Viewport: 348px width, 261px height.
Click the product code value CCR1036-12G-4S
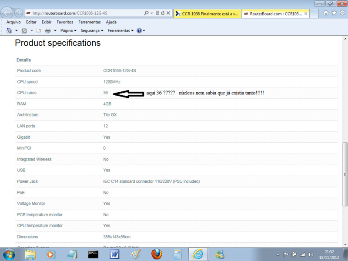pos(119,70)
